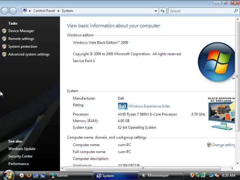Expand the arrow between Control Panel and System
The height and width of the screenshot is (180, 240).
pyautogui.click(x=58, y=11)
